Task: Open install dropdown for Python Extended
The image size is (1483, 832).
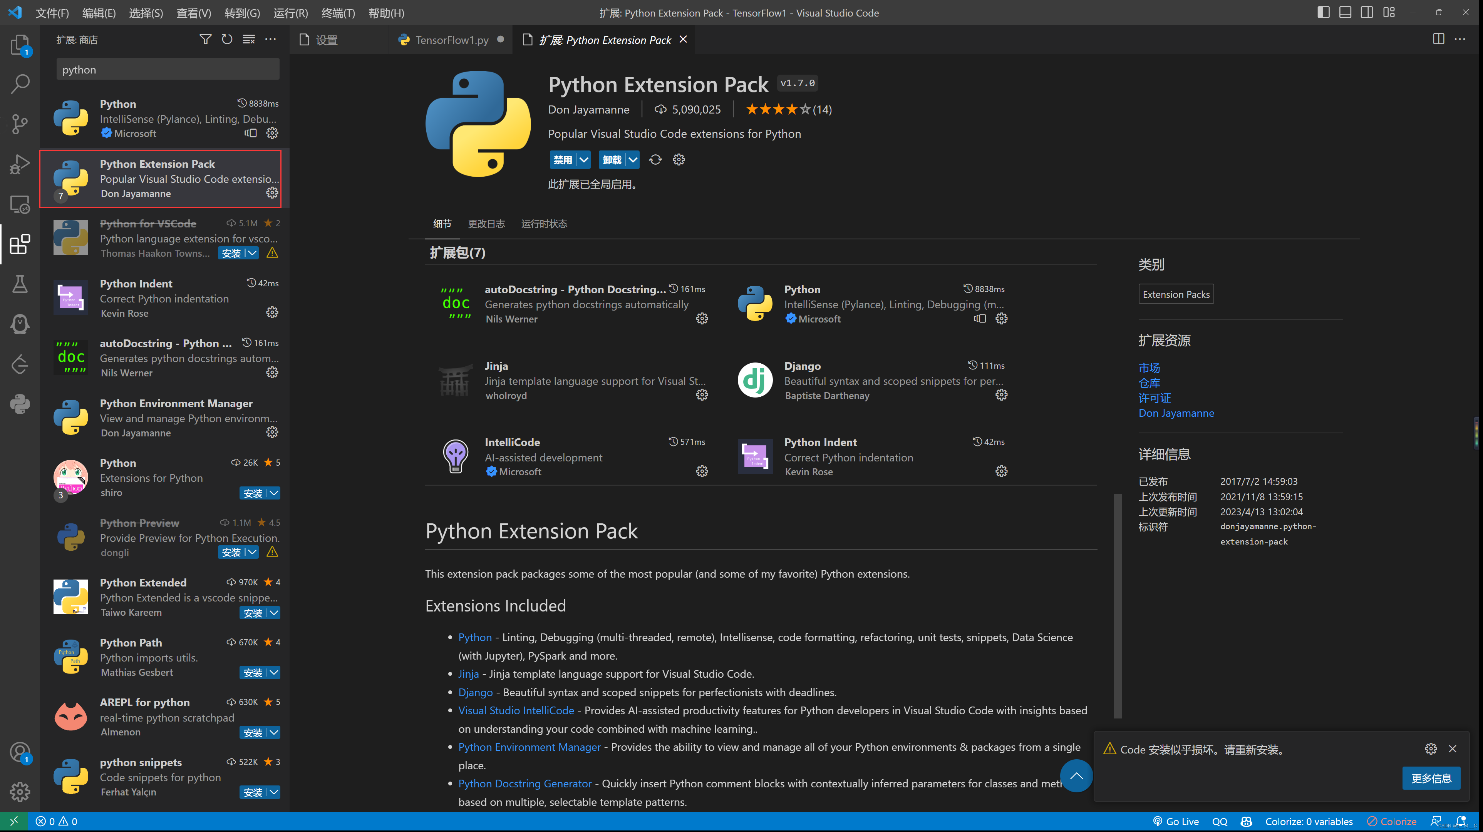Action: [x=274, y=613]
